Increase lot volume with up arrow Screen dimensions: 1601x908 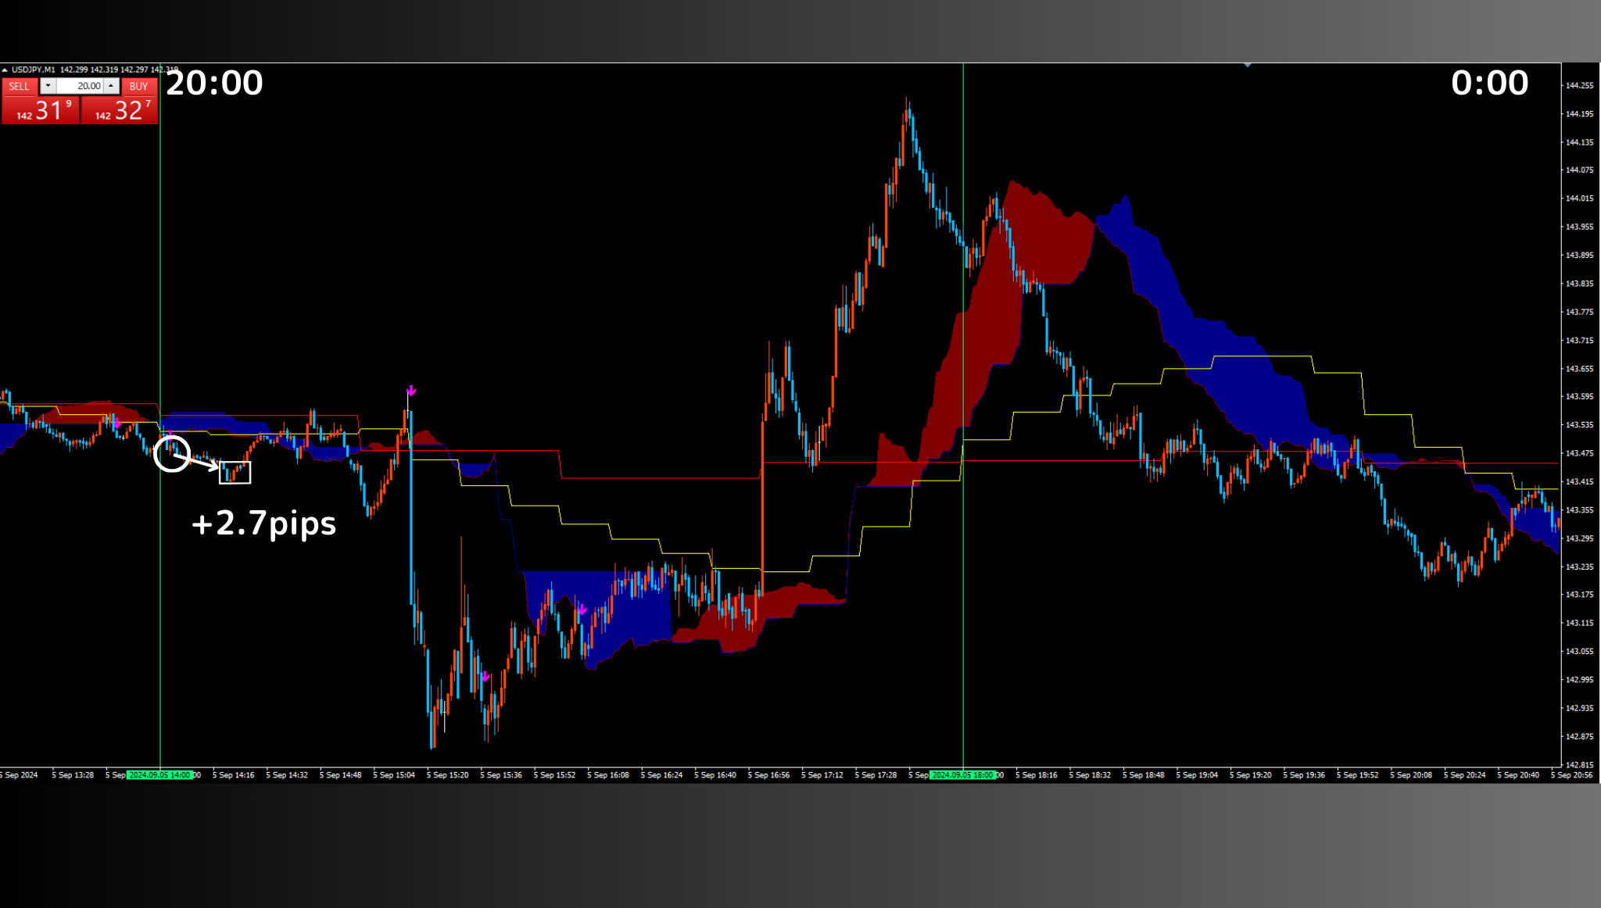coord(111,86)
